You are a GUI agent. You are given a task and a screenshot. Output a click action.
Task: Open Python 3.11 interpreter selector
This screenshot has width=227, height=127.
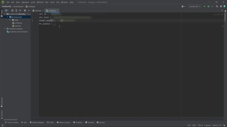click(217, 126)
